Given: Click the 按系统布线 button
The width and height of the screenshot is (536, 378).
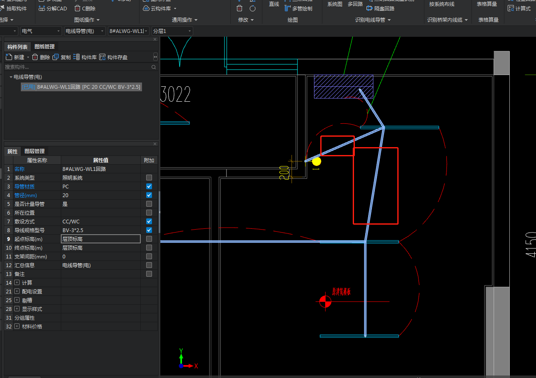Looking at the screenshot, I should click(x=442, y=4).
